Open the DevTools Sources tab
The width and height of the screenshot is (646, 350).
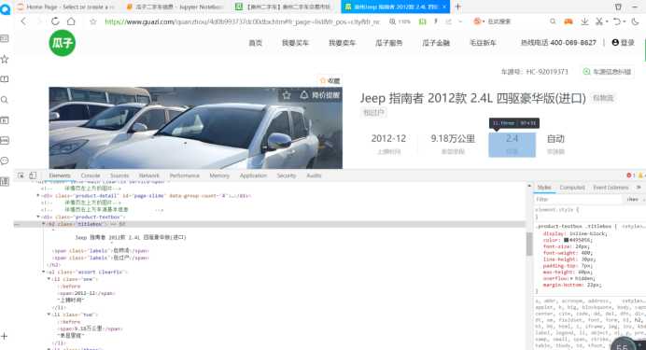119,175
